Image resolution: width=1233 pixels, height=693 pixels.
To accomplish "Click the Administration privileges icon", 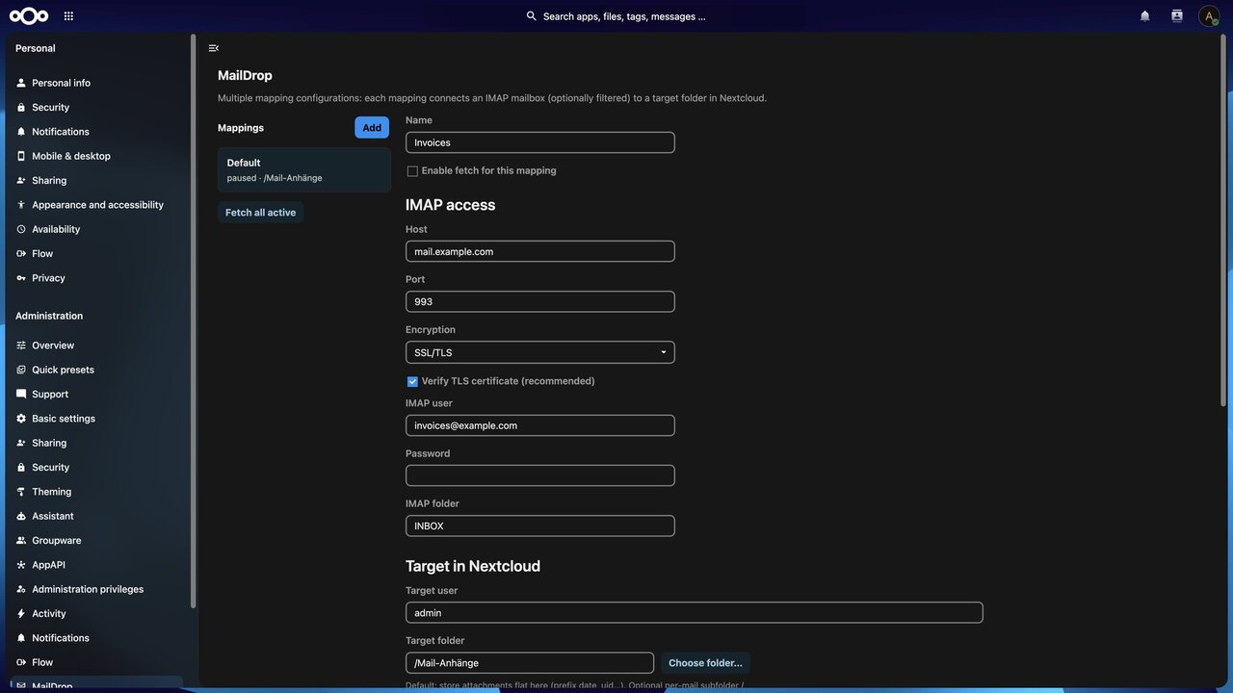I will [x=21, y=589].
